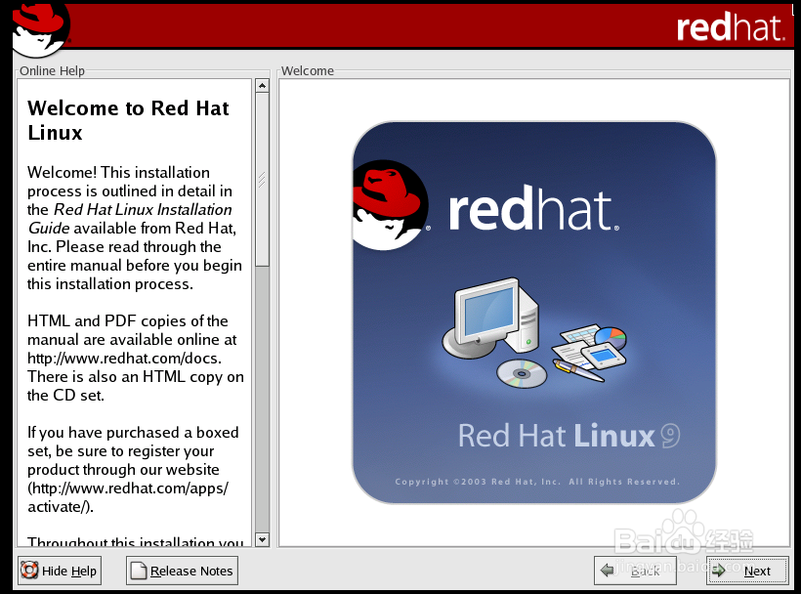Click the 'Red Hat Linux Installation' italic text
The image size is (801, 594).
(143, 209)
